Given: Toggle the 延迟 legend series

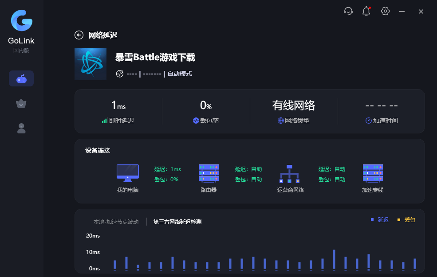Looking at the screenshot, I should (380, 220).
